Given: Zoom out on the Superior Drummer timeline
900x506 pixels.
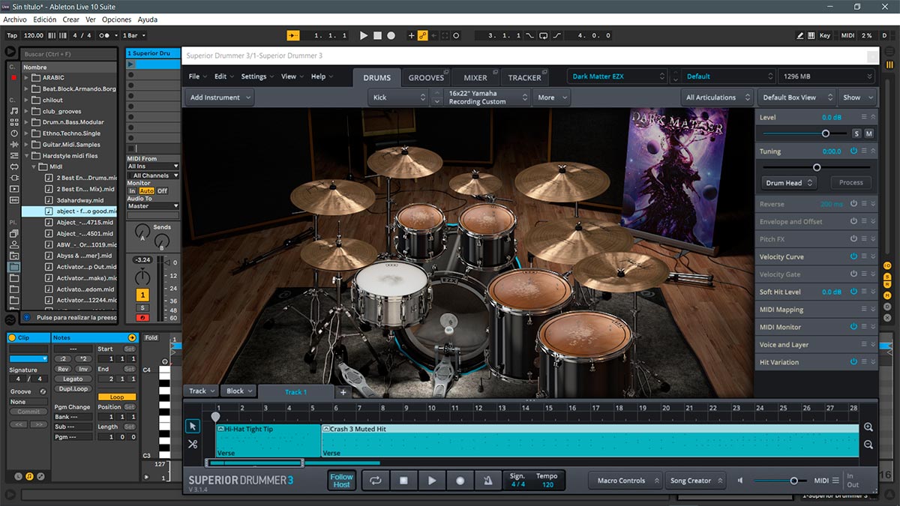Looking at the screenshot, I should [868, 445].
